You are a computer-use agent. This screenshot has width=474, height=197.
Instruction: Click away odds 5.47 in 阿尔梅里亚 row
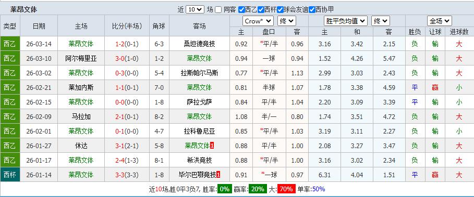(389, 58)
